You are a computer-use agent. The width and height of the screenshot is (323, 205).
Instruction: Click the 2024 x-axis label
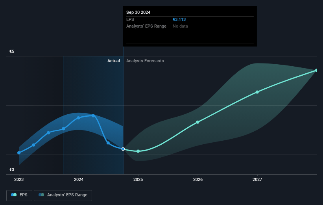click(x=78, y=179)
